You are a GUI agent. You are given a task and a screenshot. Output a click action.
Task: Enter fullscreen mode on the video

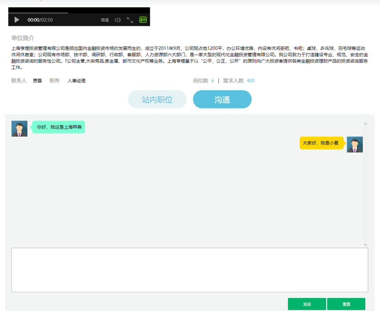click(x=130, y=20)
